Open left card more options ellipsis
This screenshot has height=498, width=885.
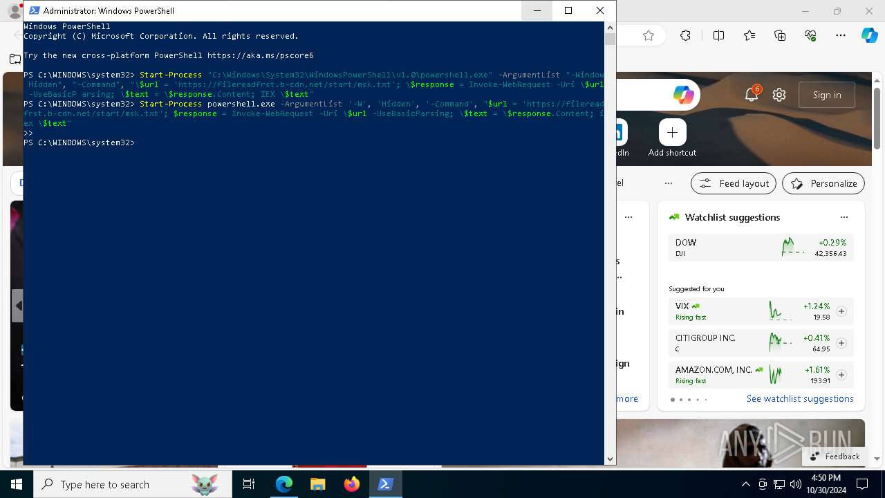628,217
